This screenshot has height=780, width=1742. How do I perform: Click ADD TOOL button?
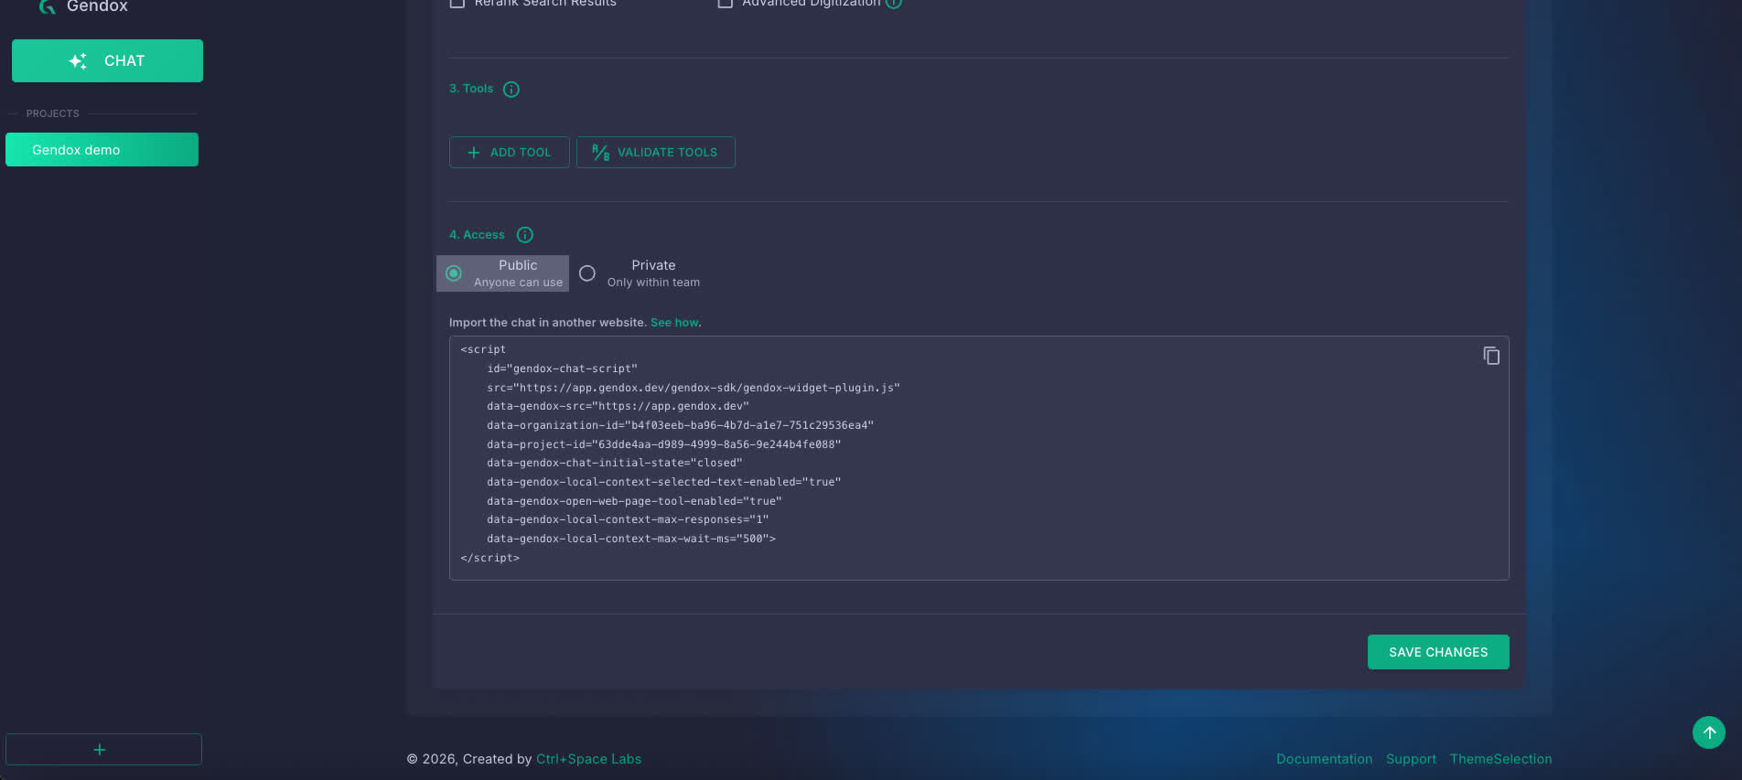click(510, 153)
